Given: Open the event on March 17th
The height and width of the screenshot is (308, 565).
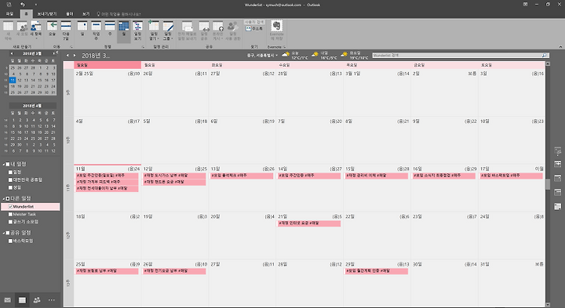Looking at the screenshot, I should point(512,176).
